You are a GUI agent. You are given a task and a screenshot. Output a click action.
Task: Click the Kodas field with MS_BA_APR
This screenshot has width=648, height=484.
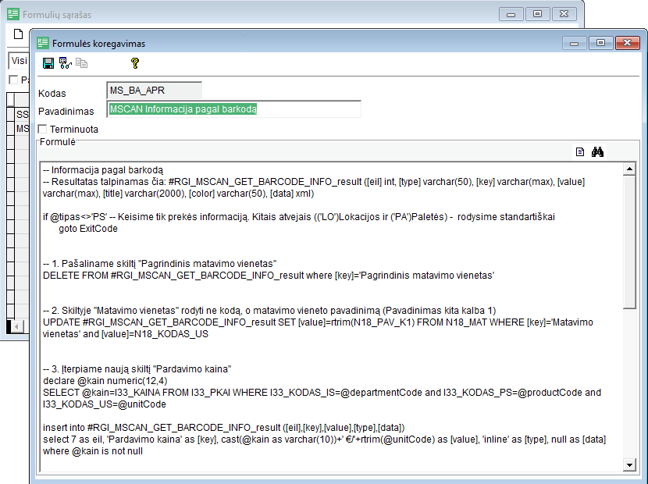tap(154, 91)
